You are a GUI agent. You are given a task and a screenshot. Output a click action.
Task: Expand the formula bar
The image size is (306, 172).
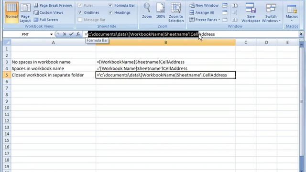click(301, 34)
